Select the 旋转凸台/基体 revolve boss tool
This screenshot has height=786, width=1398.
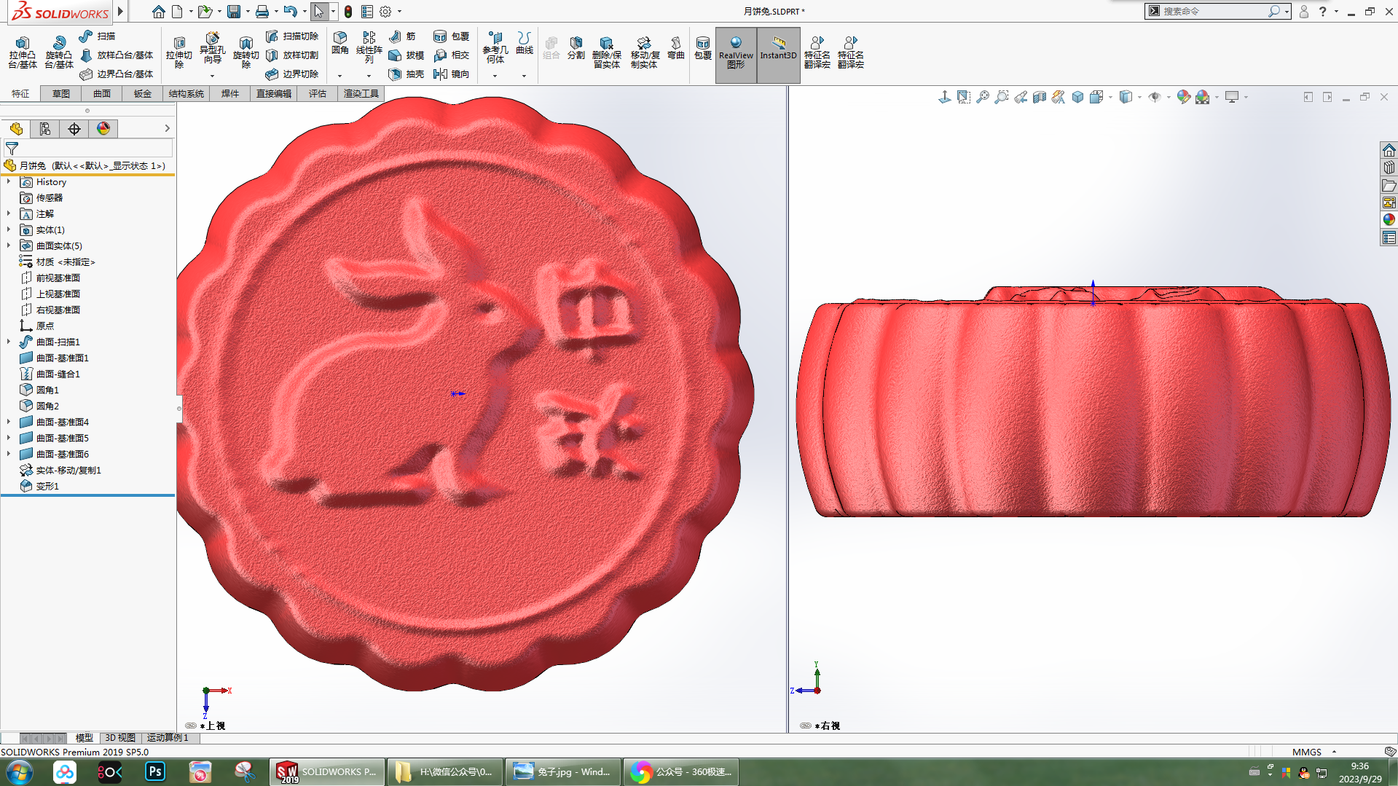pyautogui.click(x=59, y=52)
